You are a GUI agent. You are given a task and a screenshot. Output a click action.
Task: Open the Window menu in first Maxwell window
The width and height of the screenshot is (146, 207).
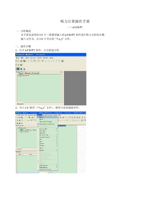point(46,58)
